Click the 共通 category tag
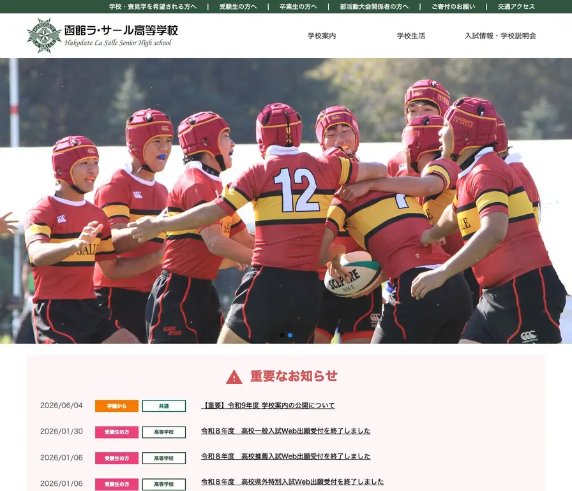The image size is (572, 491). (x=164, y=406)
